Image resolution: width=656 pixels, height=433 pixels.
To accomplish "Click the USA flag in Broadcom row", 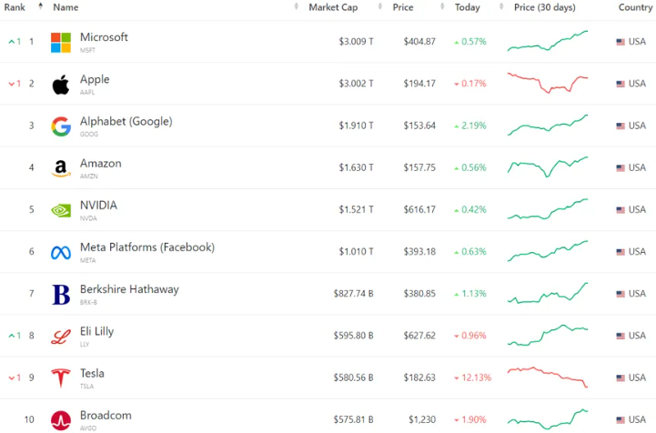I will (621, 420).
